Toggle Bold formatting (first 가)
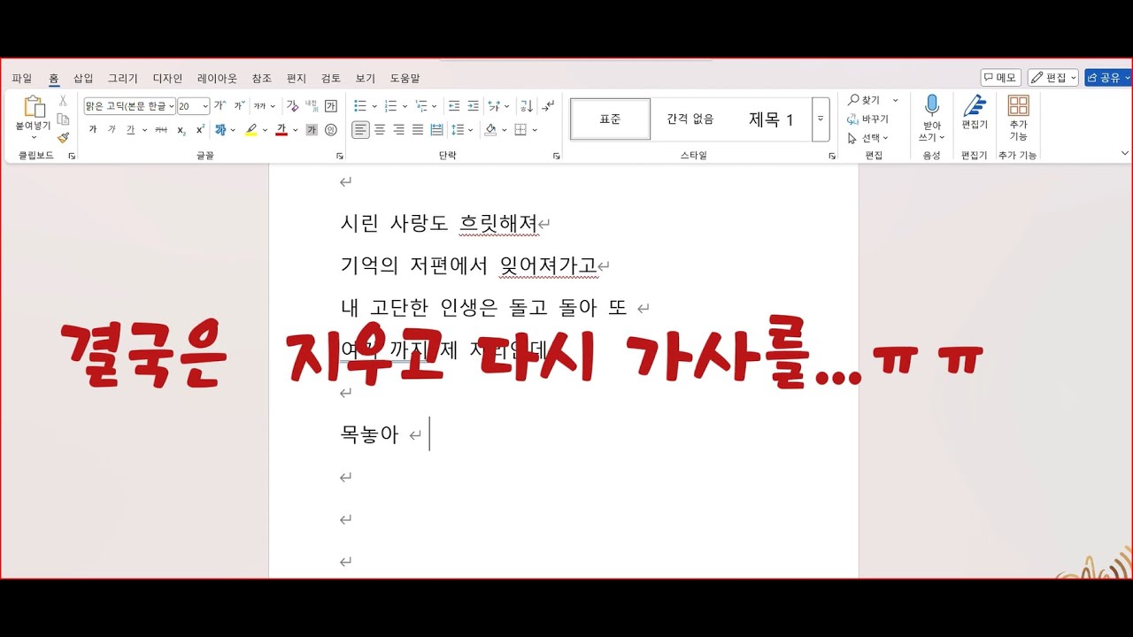Viewport: 1133px width, 637px height. (x=93, y=130)
